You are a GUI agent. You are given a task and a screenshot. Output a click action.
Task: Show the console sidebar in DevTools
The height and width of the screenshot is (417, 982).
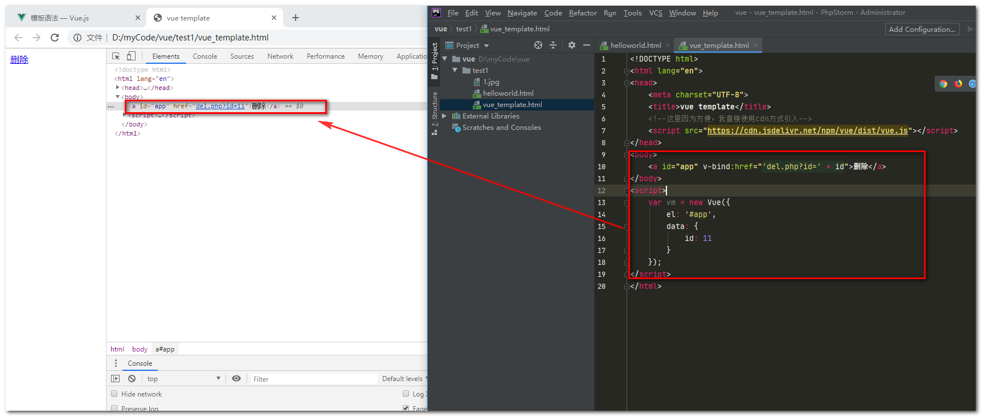116,379
